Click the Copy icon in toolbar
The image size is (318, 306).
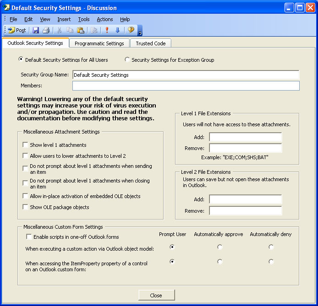pos(70,30)
